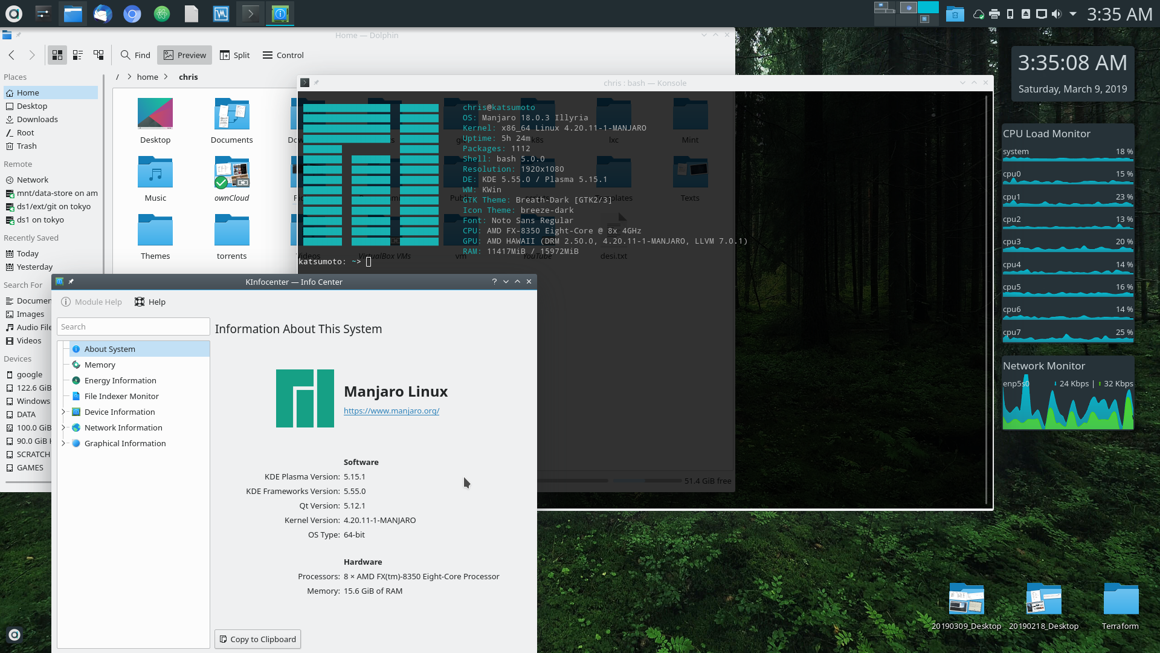Image resolution: width=1160 pixels, height=653 pixels.
Task: Click Module Help in KInfocenter
Action: pos(91,302)
